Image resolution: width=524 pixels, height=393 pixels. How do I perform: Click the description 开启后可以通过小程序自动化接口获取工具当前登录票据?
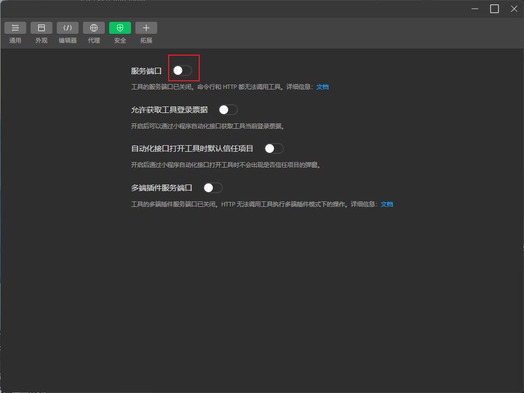click(207, 126)
